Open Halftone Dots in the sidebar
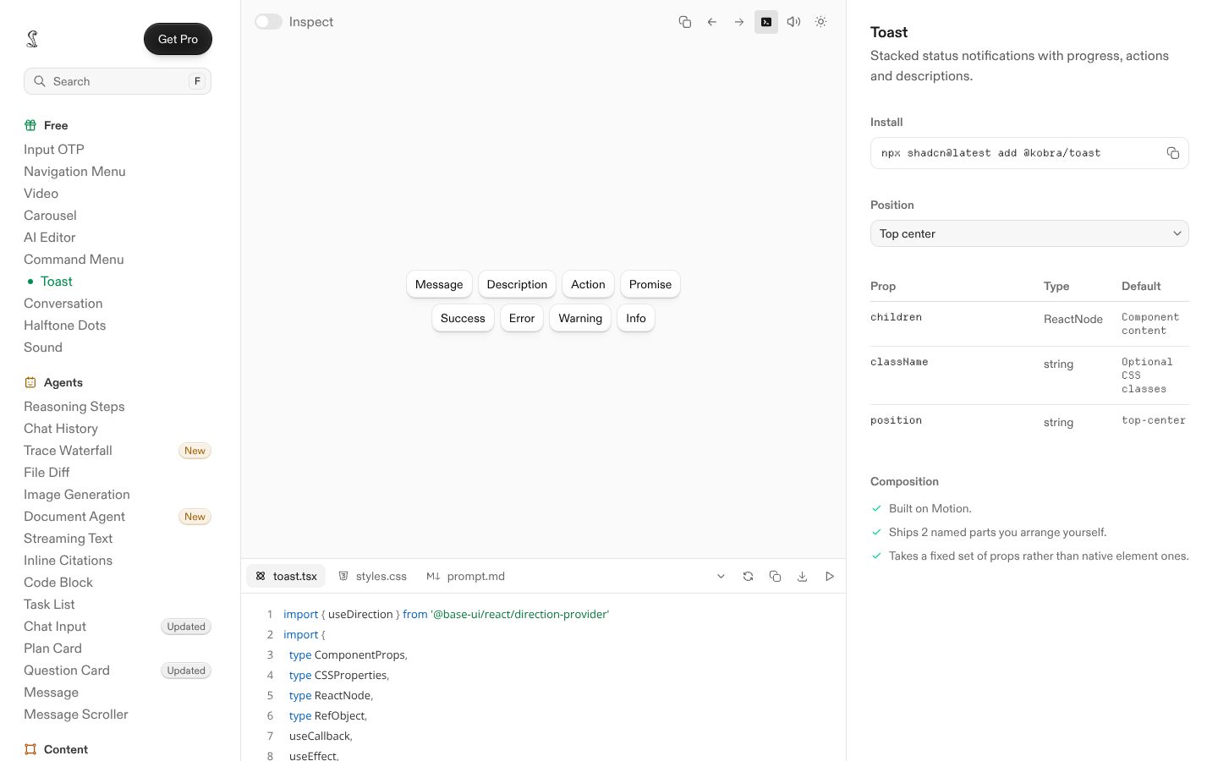This screenshot has width=1218, height=761. 65,326
